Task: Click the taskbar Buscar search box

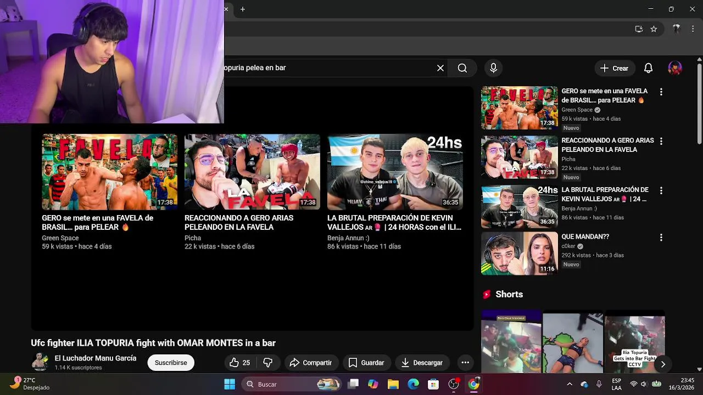Action: [293, 384]
